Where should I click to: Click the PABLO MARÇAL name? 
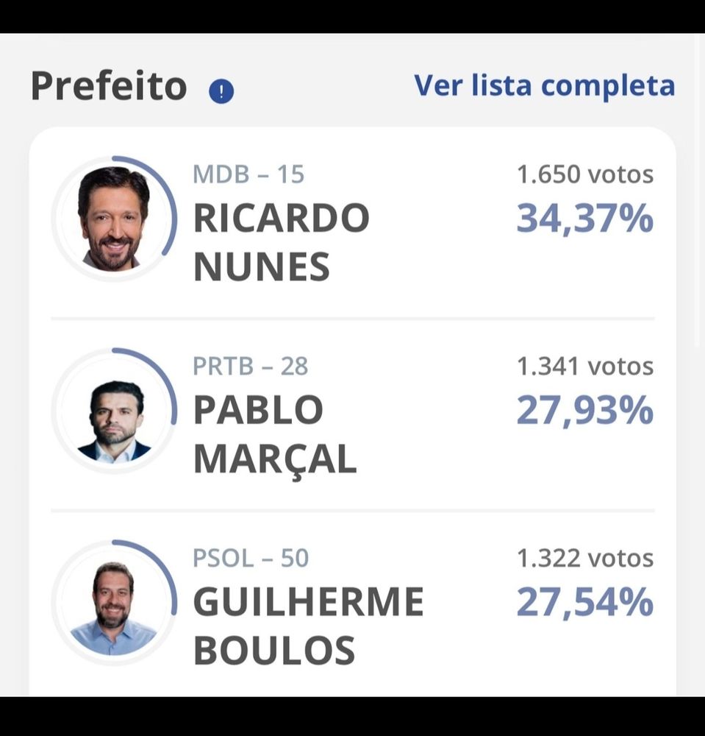tap(275, 435)
